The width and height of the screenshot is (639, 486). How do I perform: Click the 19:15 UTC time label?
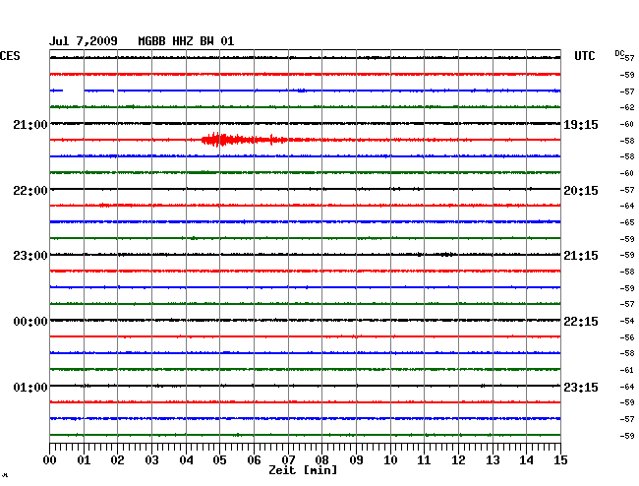click(581, 124)
